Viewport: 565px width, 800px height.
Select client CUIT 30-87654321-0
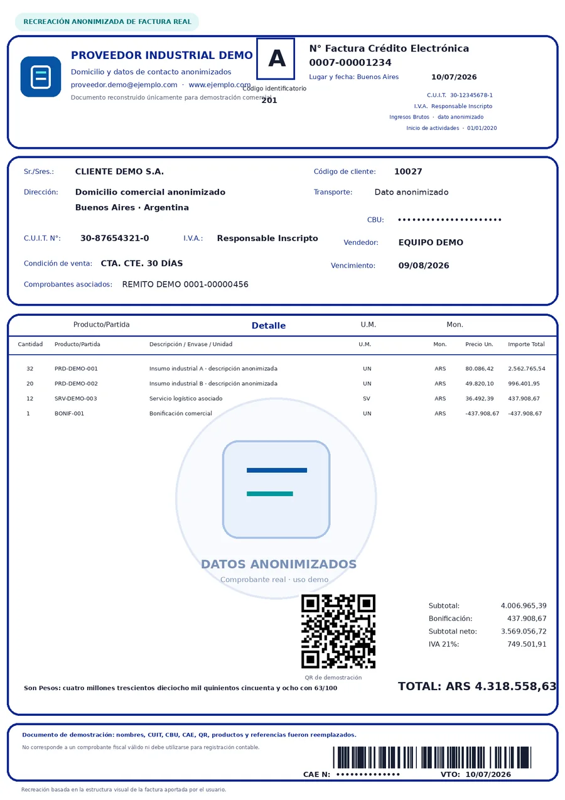point(115,239)
